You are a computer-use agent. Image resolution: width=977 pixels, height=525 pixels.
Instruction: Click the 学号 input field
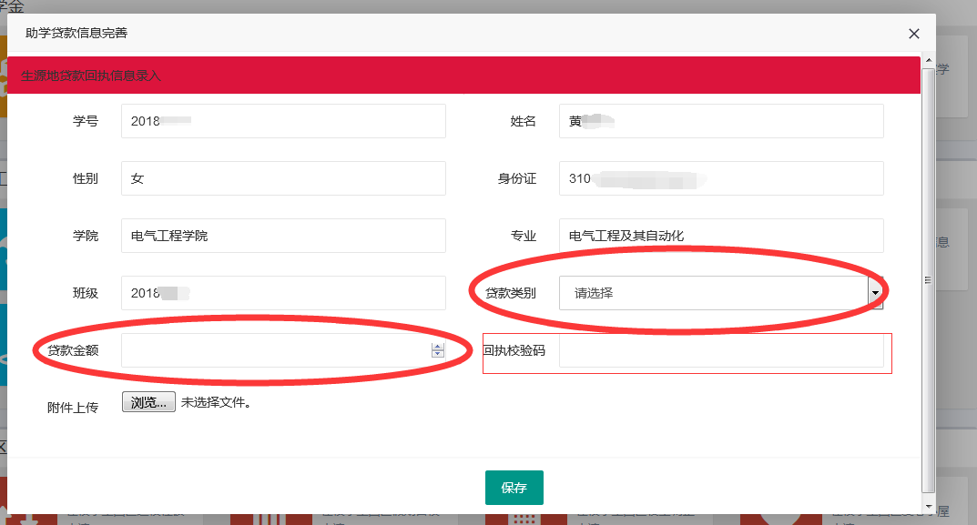click(x=283, y=121)
